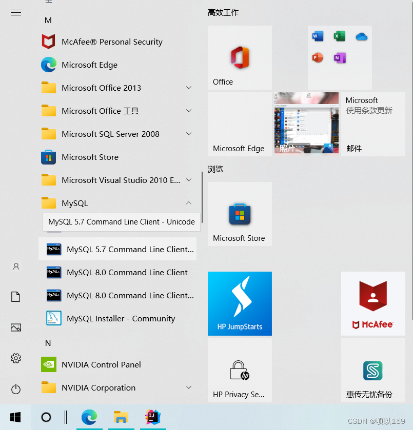Launch MySQL 8.0 Command Line Client
Screen dimensions: 413x430
click(117, 272)
